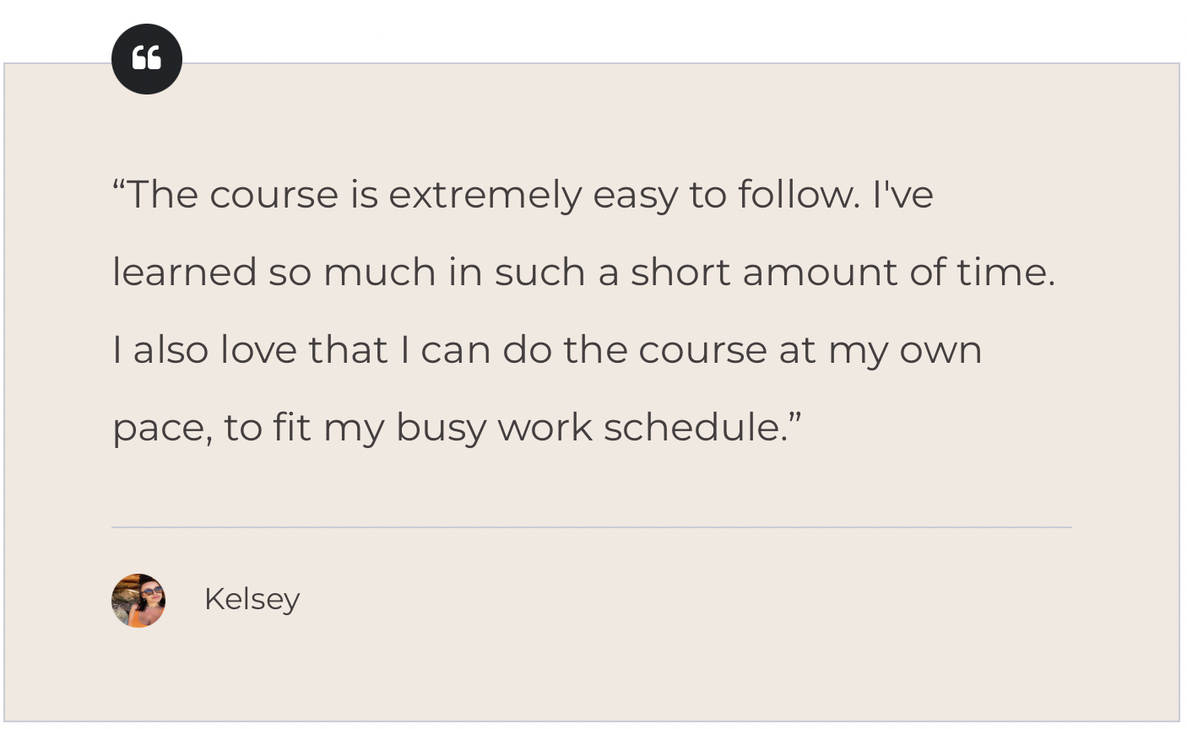This screenshot has width=1187, height=729.
Task: Click the word "course" in the first line
Action: [274, 197]
